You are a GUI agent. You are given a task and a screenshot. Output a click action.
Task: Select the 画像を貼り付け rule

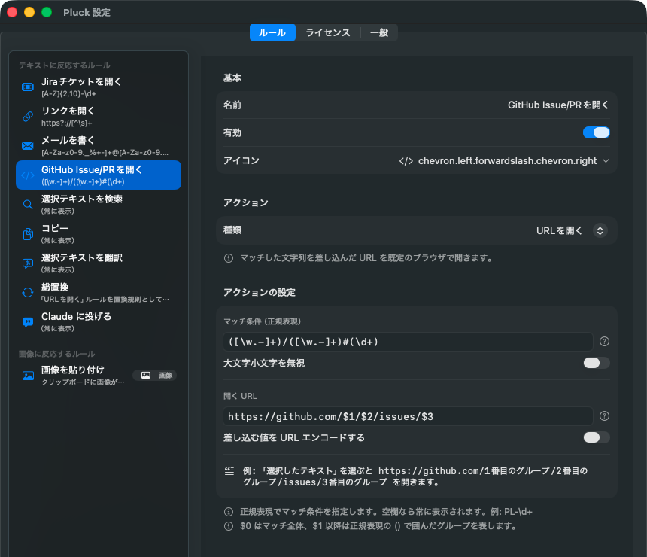click(x=99, y=376)
